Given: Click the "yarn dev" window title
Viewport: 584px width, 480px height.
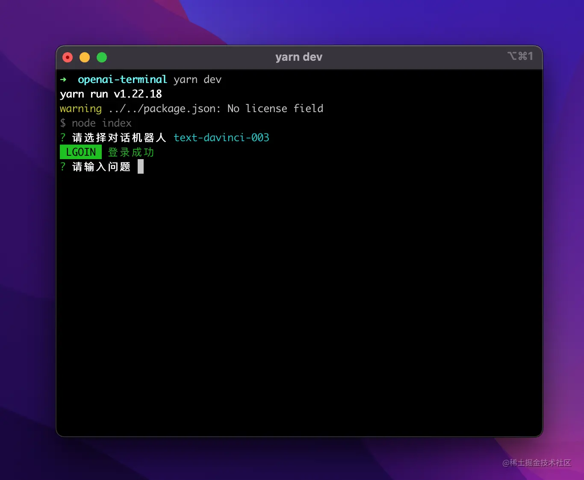Looking at the screenshot, I should pos(299,57).
